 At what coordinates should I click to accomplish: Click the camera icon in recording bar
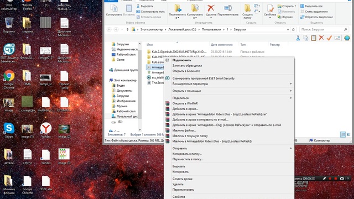(x=342, y=179)
